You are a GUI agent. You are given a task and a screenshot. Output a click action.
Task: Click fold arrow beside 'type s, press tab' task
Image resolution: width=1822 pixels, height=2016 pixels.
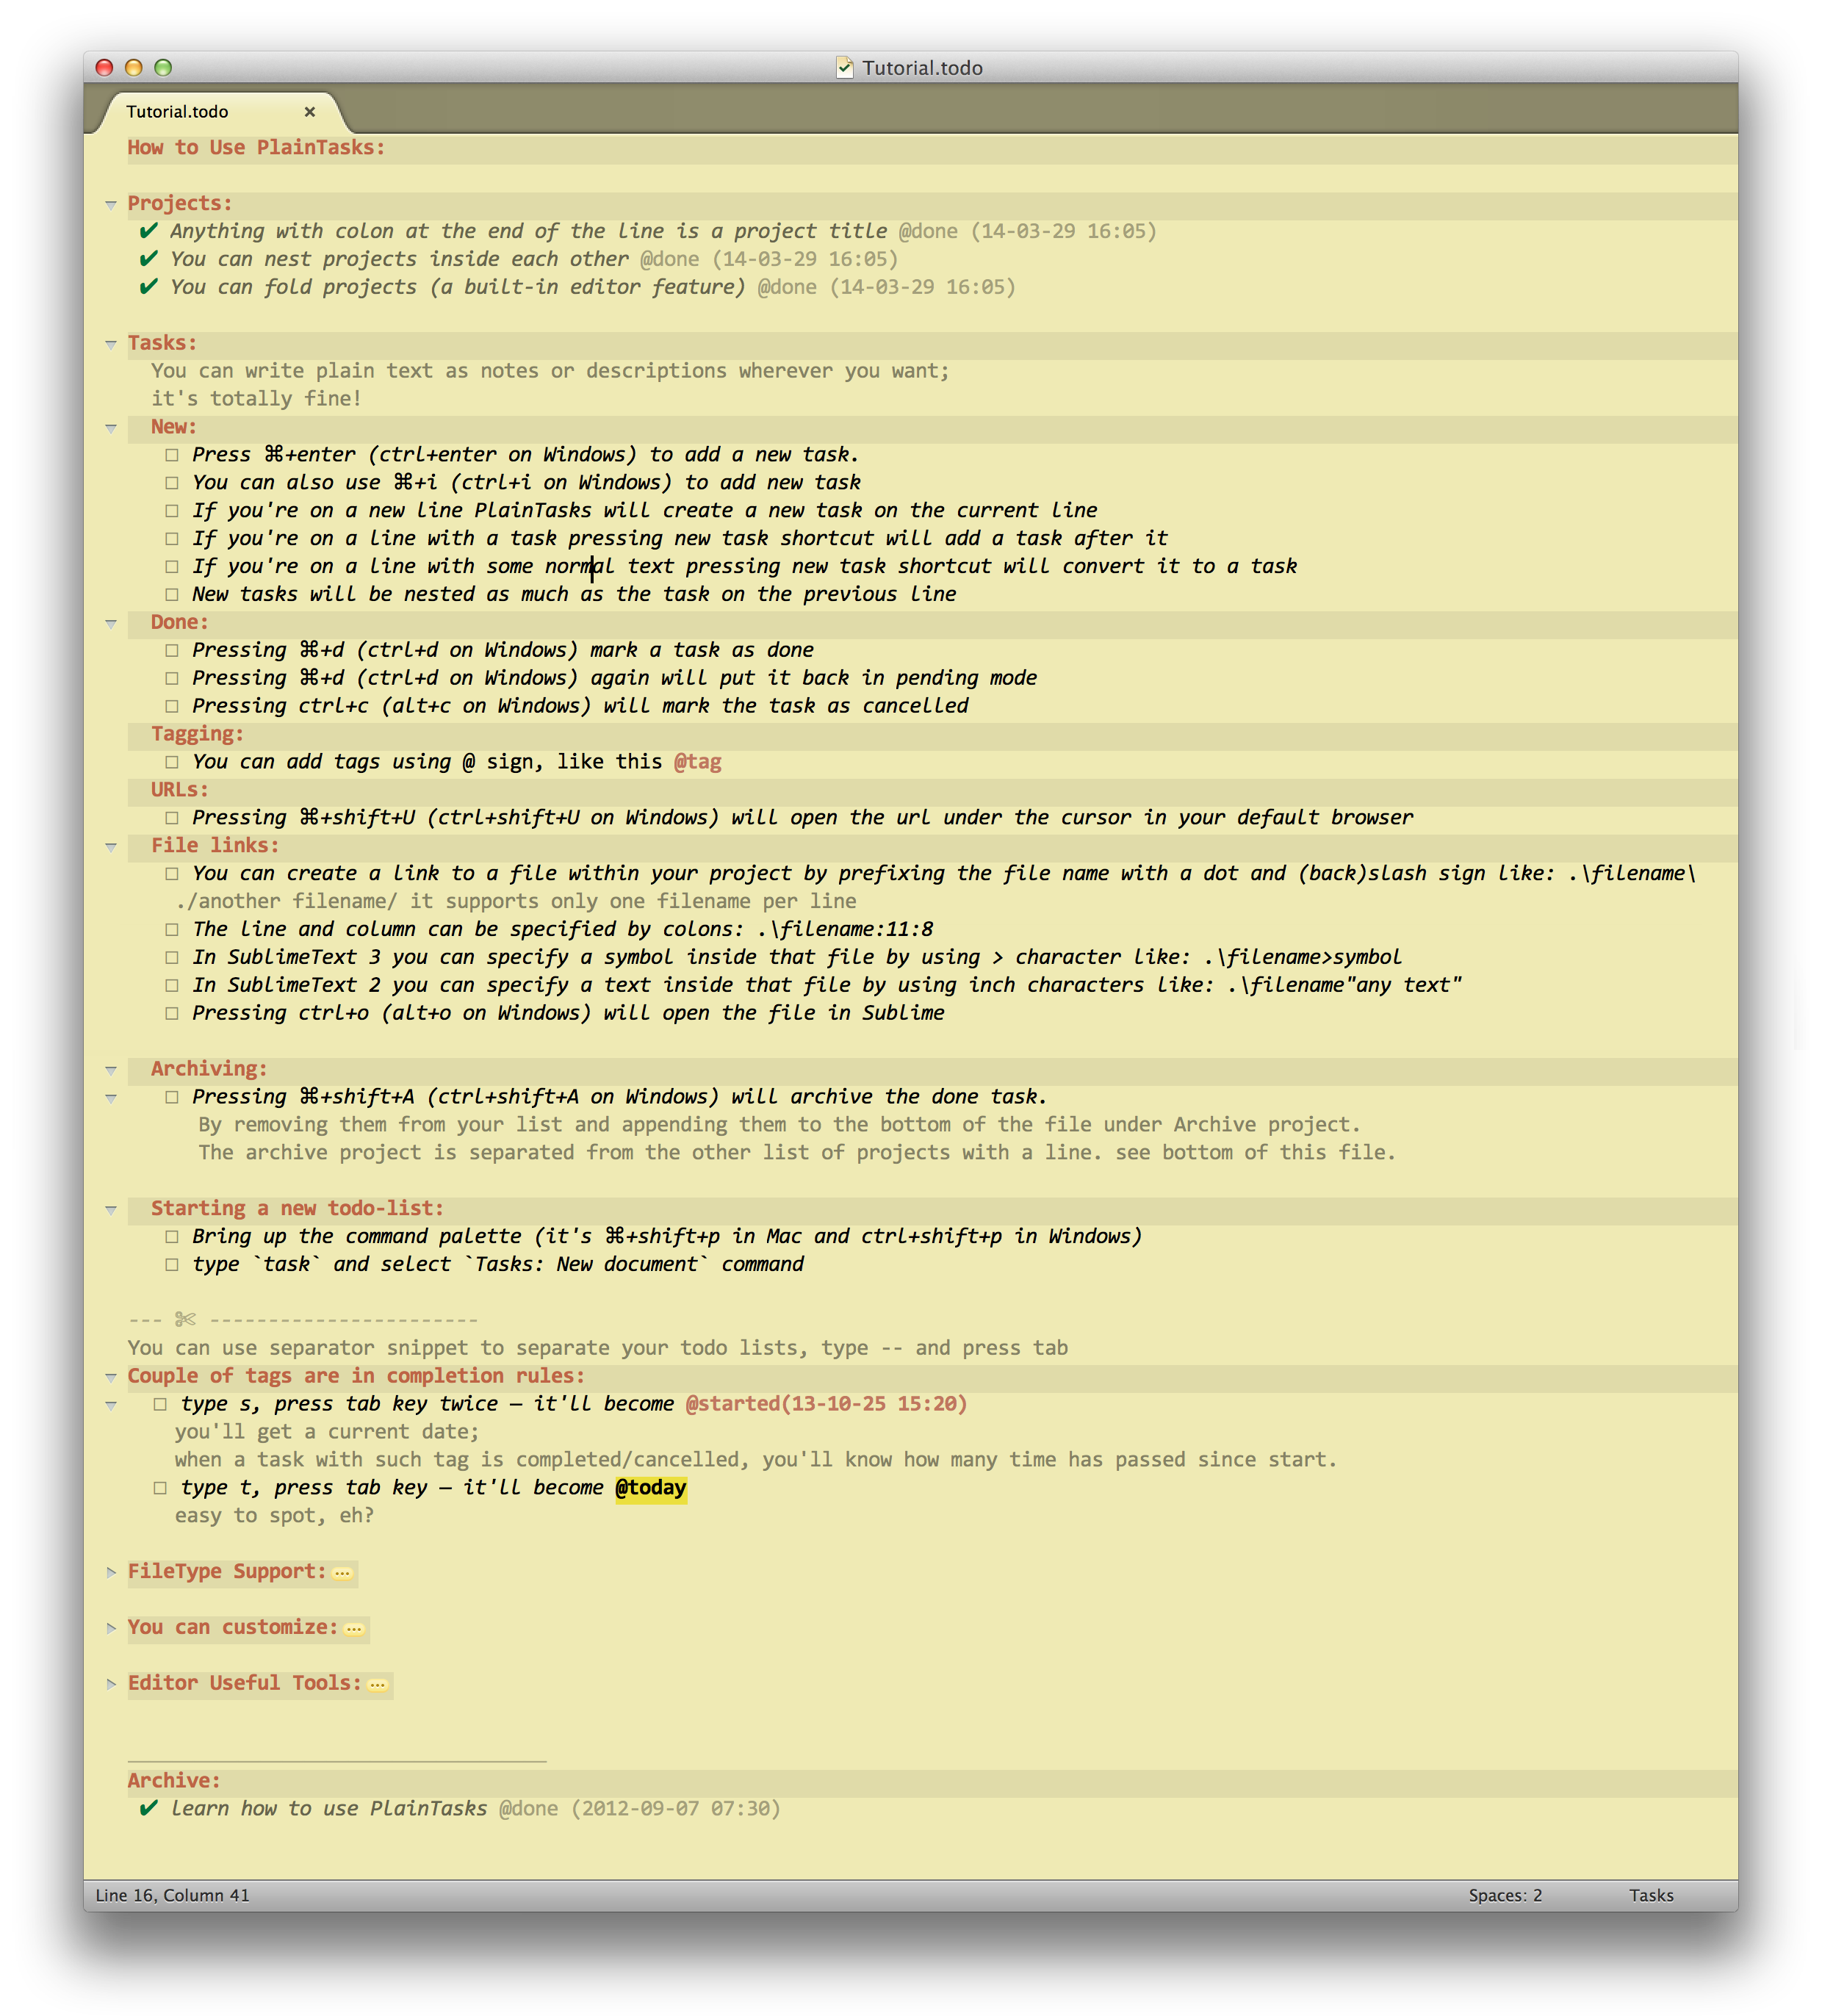click(111, 1405)
